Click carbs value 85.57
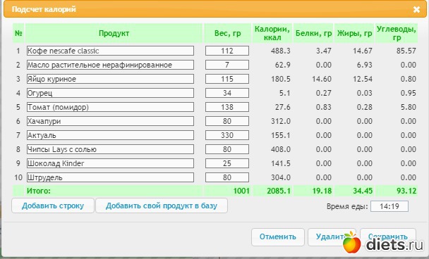Screen dimensions: 429x259 (x=406, y=51)
